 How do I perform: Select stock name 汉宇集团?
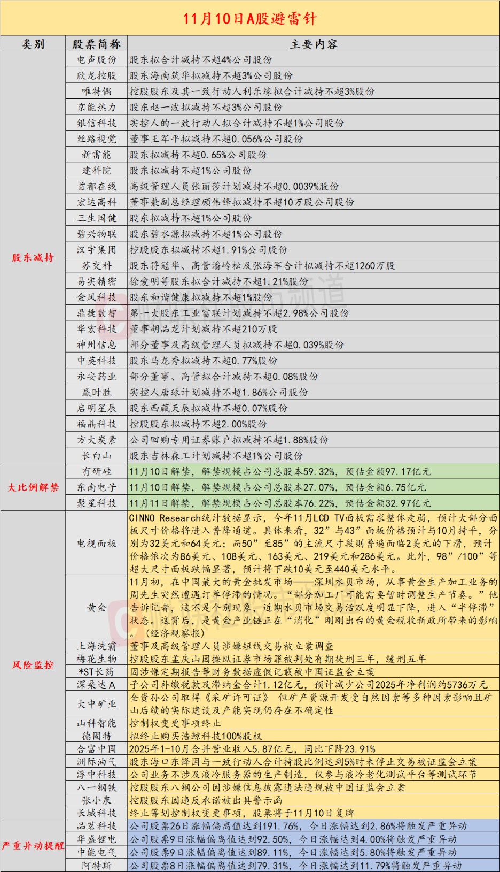(x=97, y=250)
